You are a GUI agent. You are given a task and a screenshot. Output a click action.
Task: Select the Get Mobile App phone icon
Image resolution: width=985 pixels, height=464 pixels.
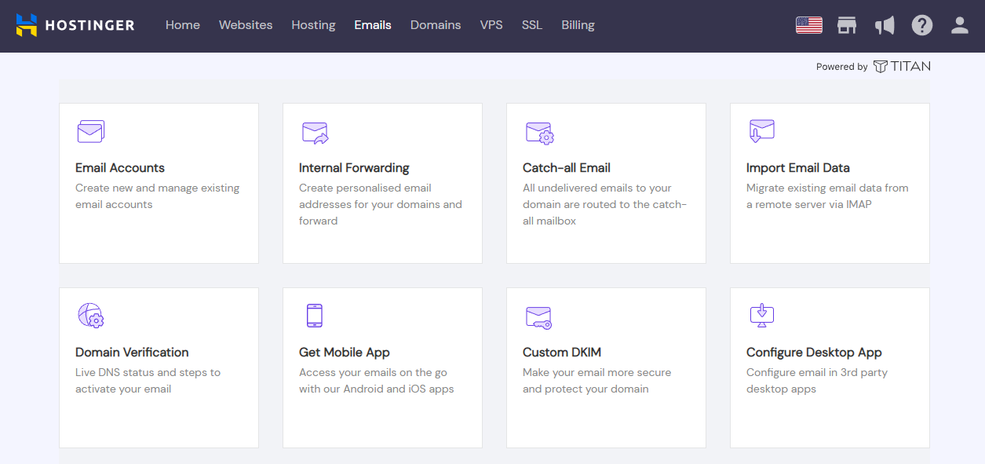pos(315,316)
